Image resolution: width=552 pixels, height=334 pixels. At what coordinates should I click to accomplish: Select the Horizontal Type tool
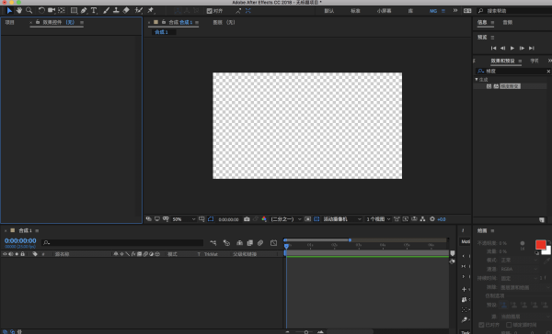click(94, 10)
